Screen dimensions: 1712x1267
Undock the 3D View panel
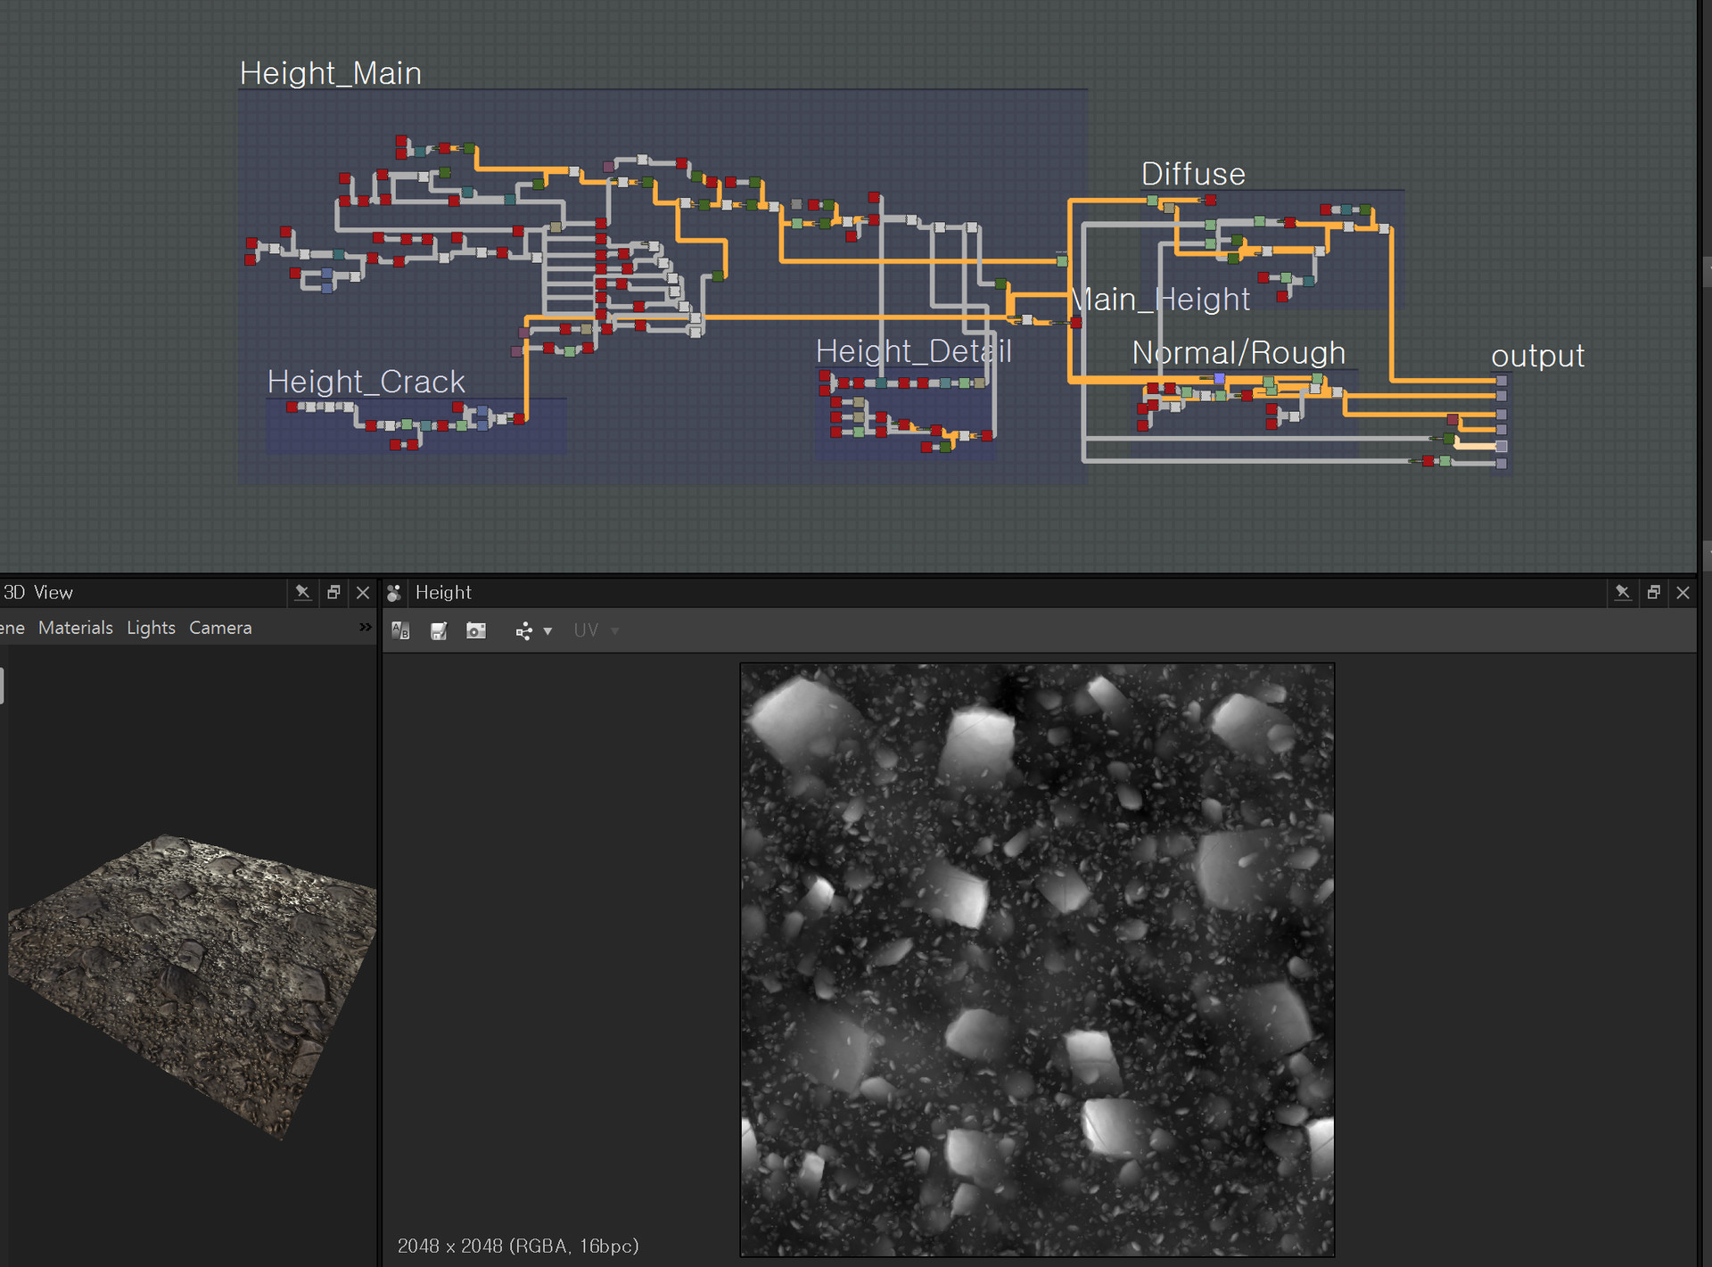click(x=333, y=593)
